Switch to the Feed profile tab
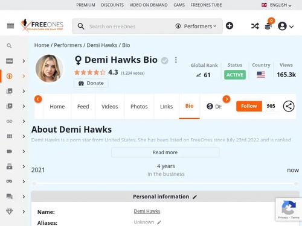This screenshot has height=226, width=302. click(83, 107)
